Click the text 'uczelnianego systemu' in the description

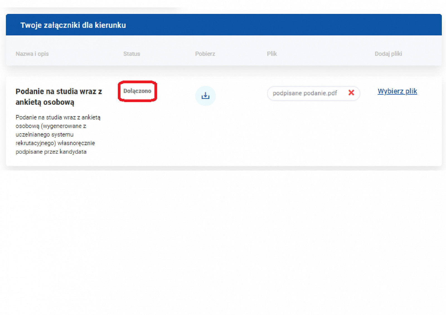45,135
